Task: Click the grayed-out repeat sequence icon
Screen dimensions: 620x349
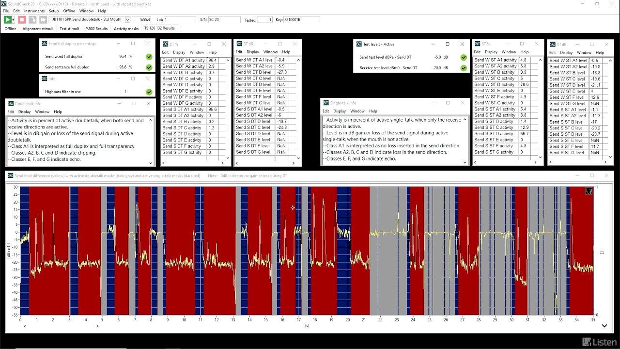Action: coord(32,20)
